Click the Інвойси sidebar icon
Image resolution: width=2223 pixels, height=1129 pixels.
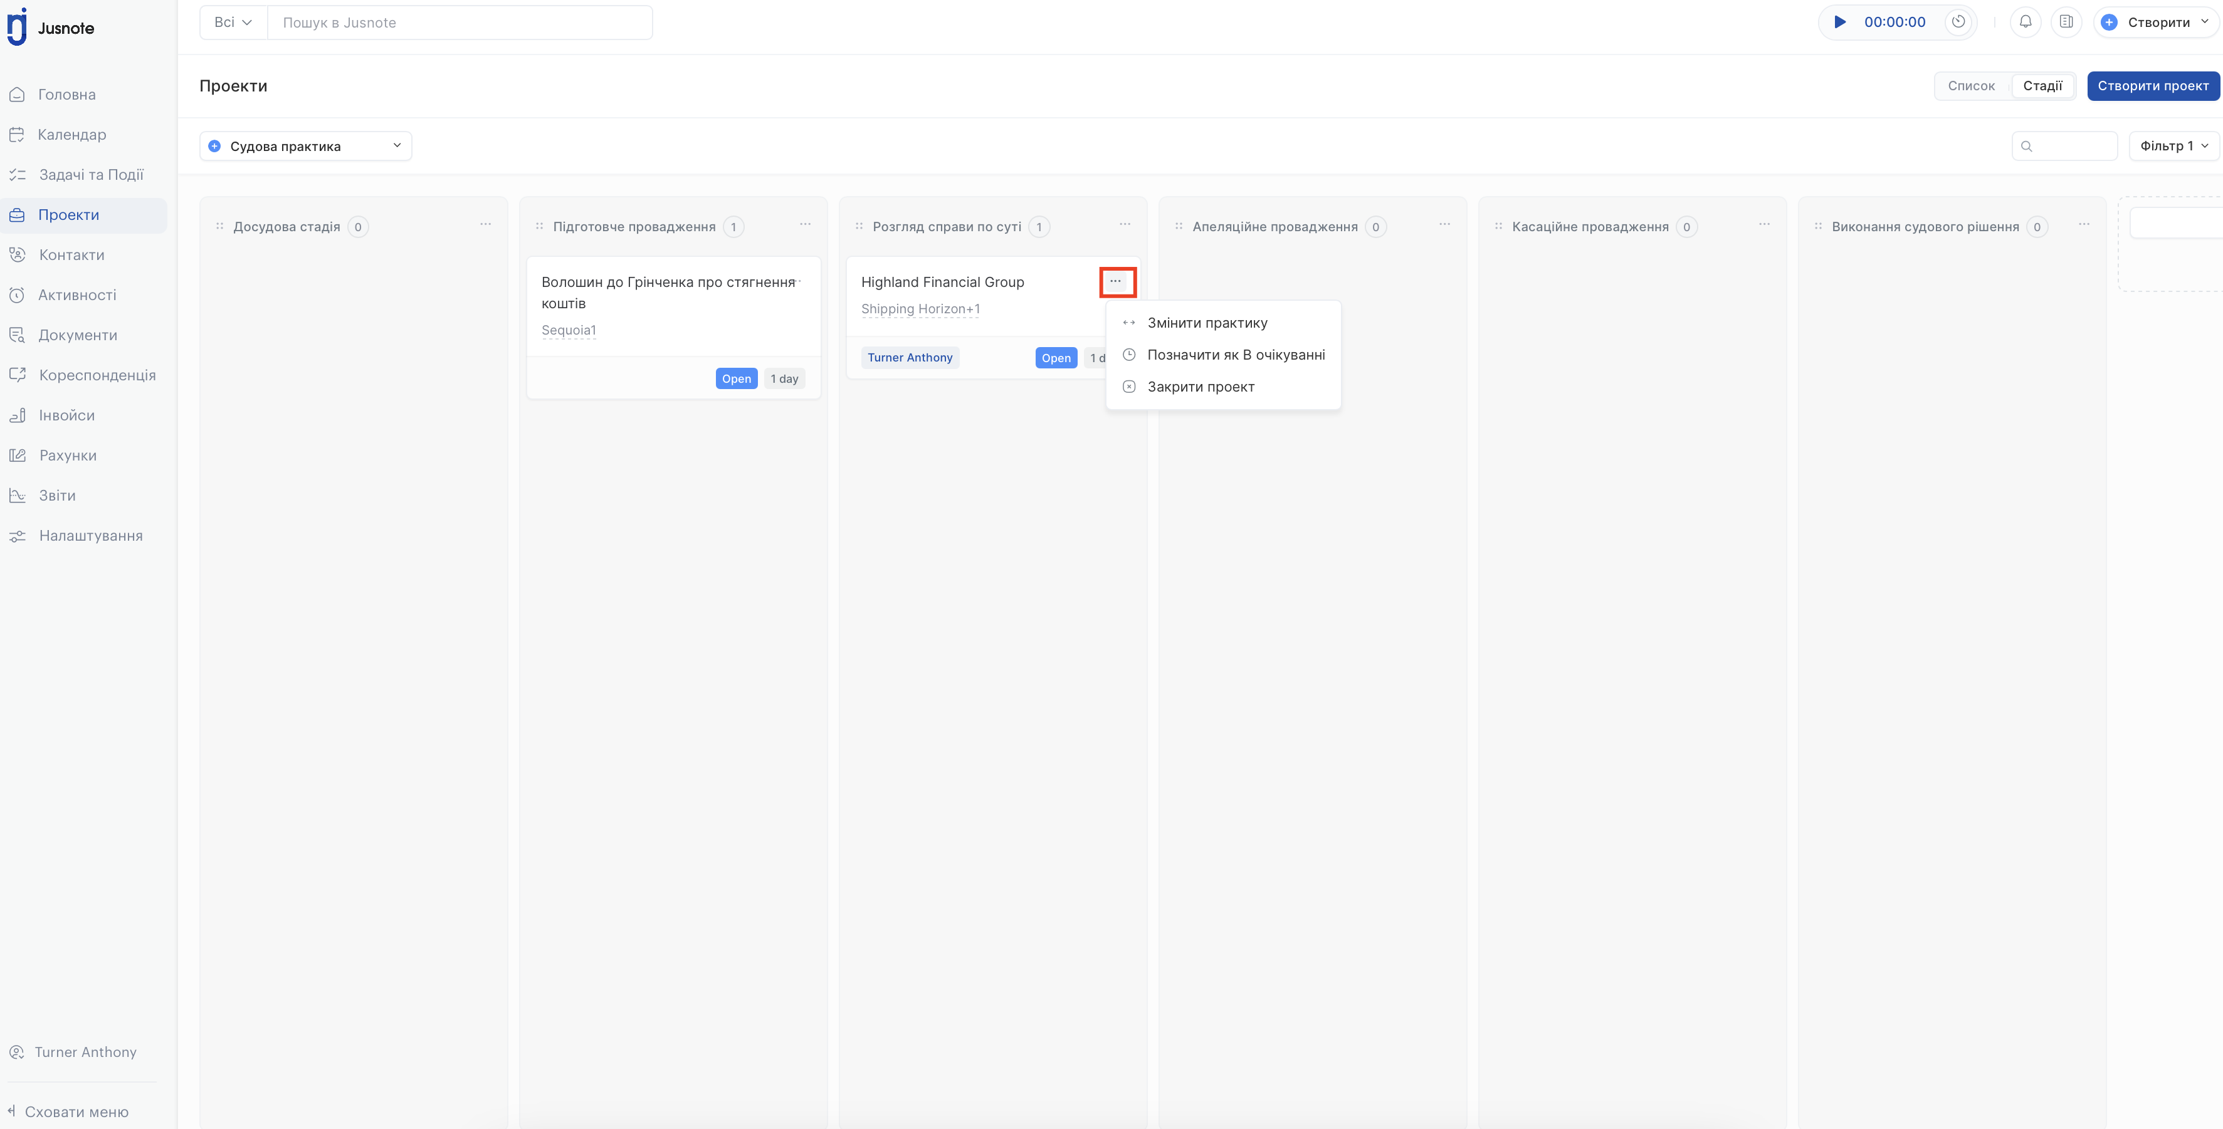pos(16,416)
